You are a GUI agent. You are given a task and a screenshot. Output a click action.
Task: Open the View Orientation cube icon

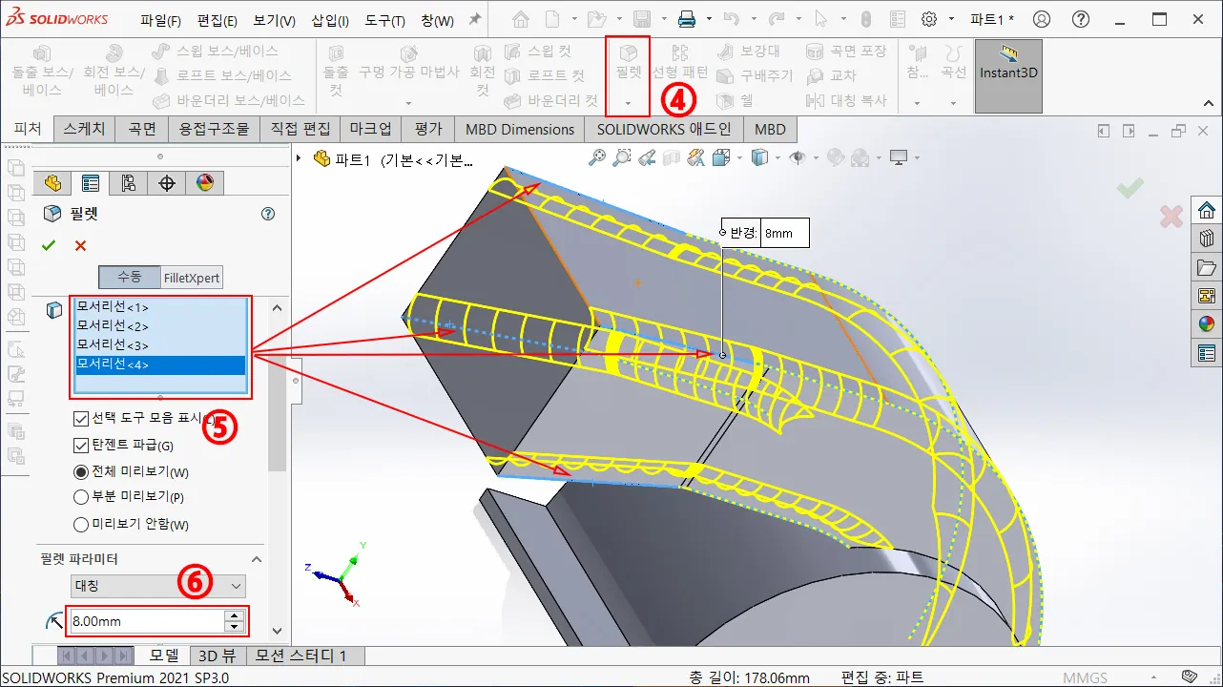coord(721,157)
